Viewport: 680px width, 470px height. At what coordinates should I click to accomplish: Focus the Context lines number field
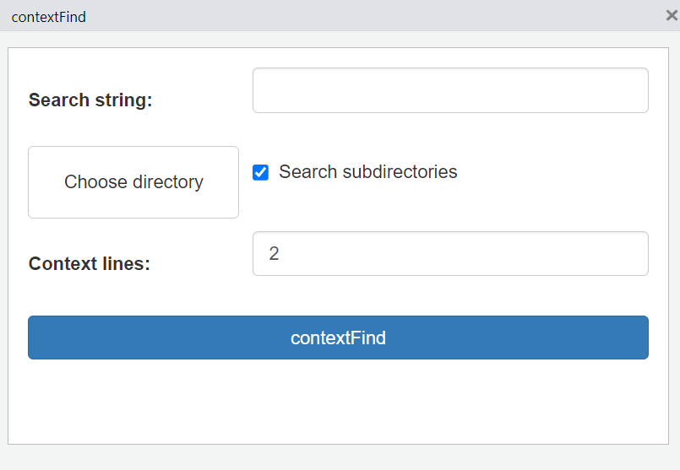(x=449, y=254)
